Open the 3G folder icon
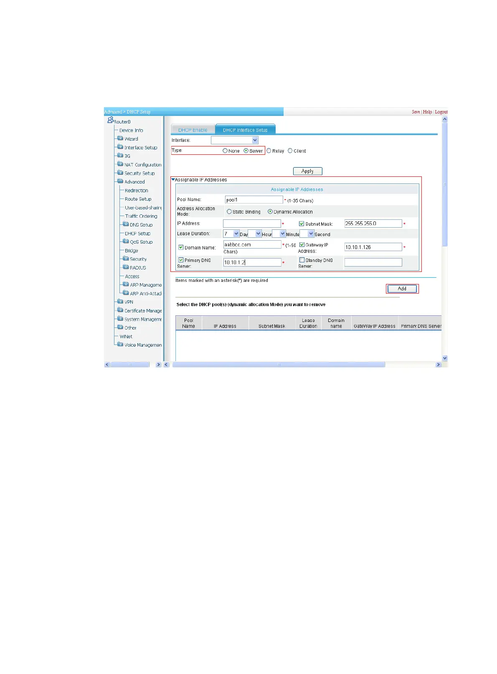This screenshot has height=674, width=497. (x=120, y=156)
